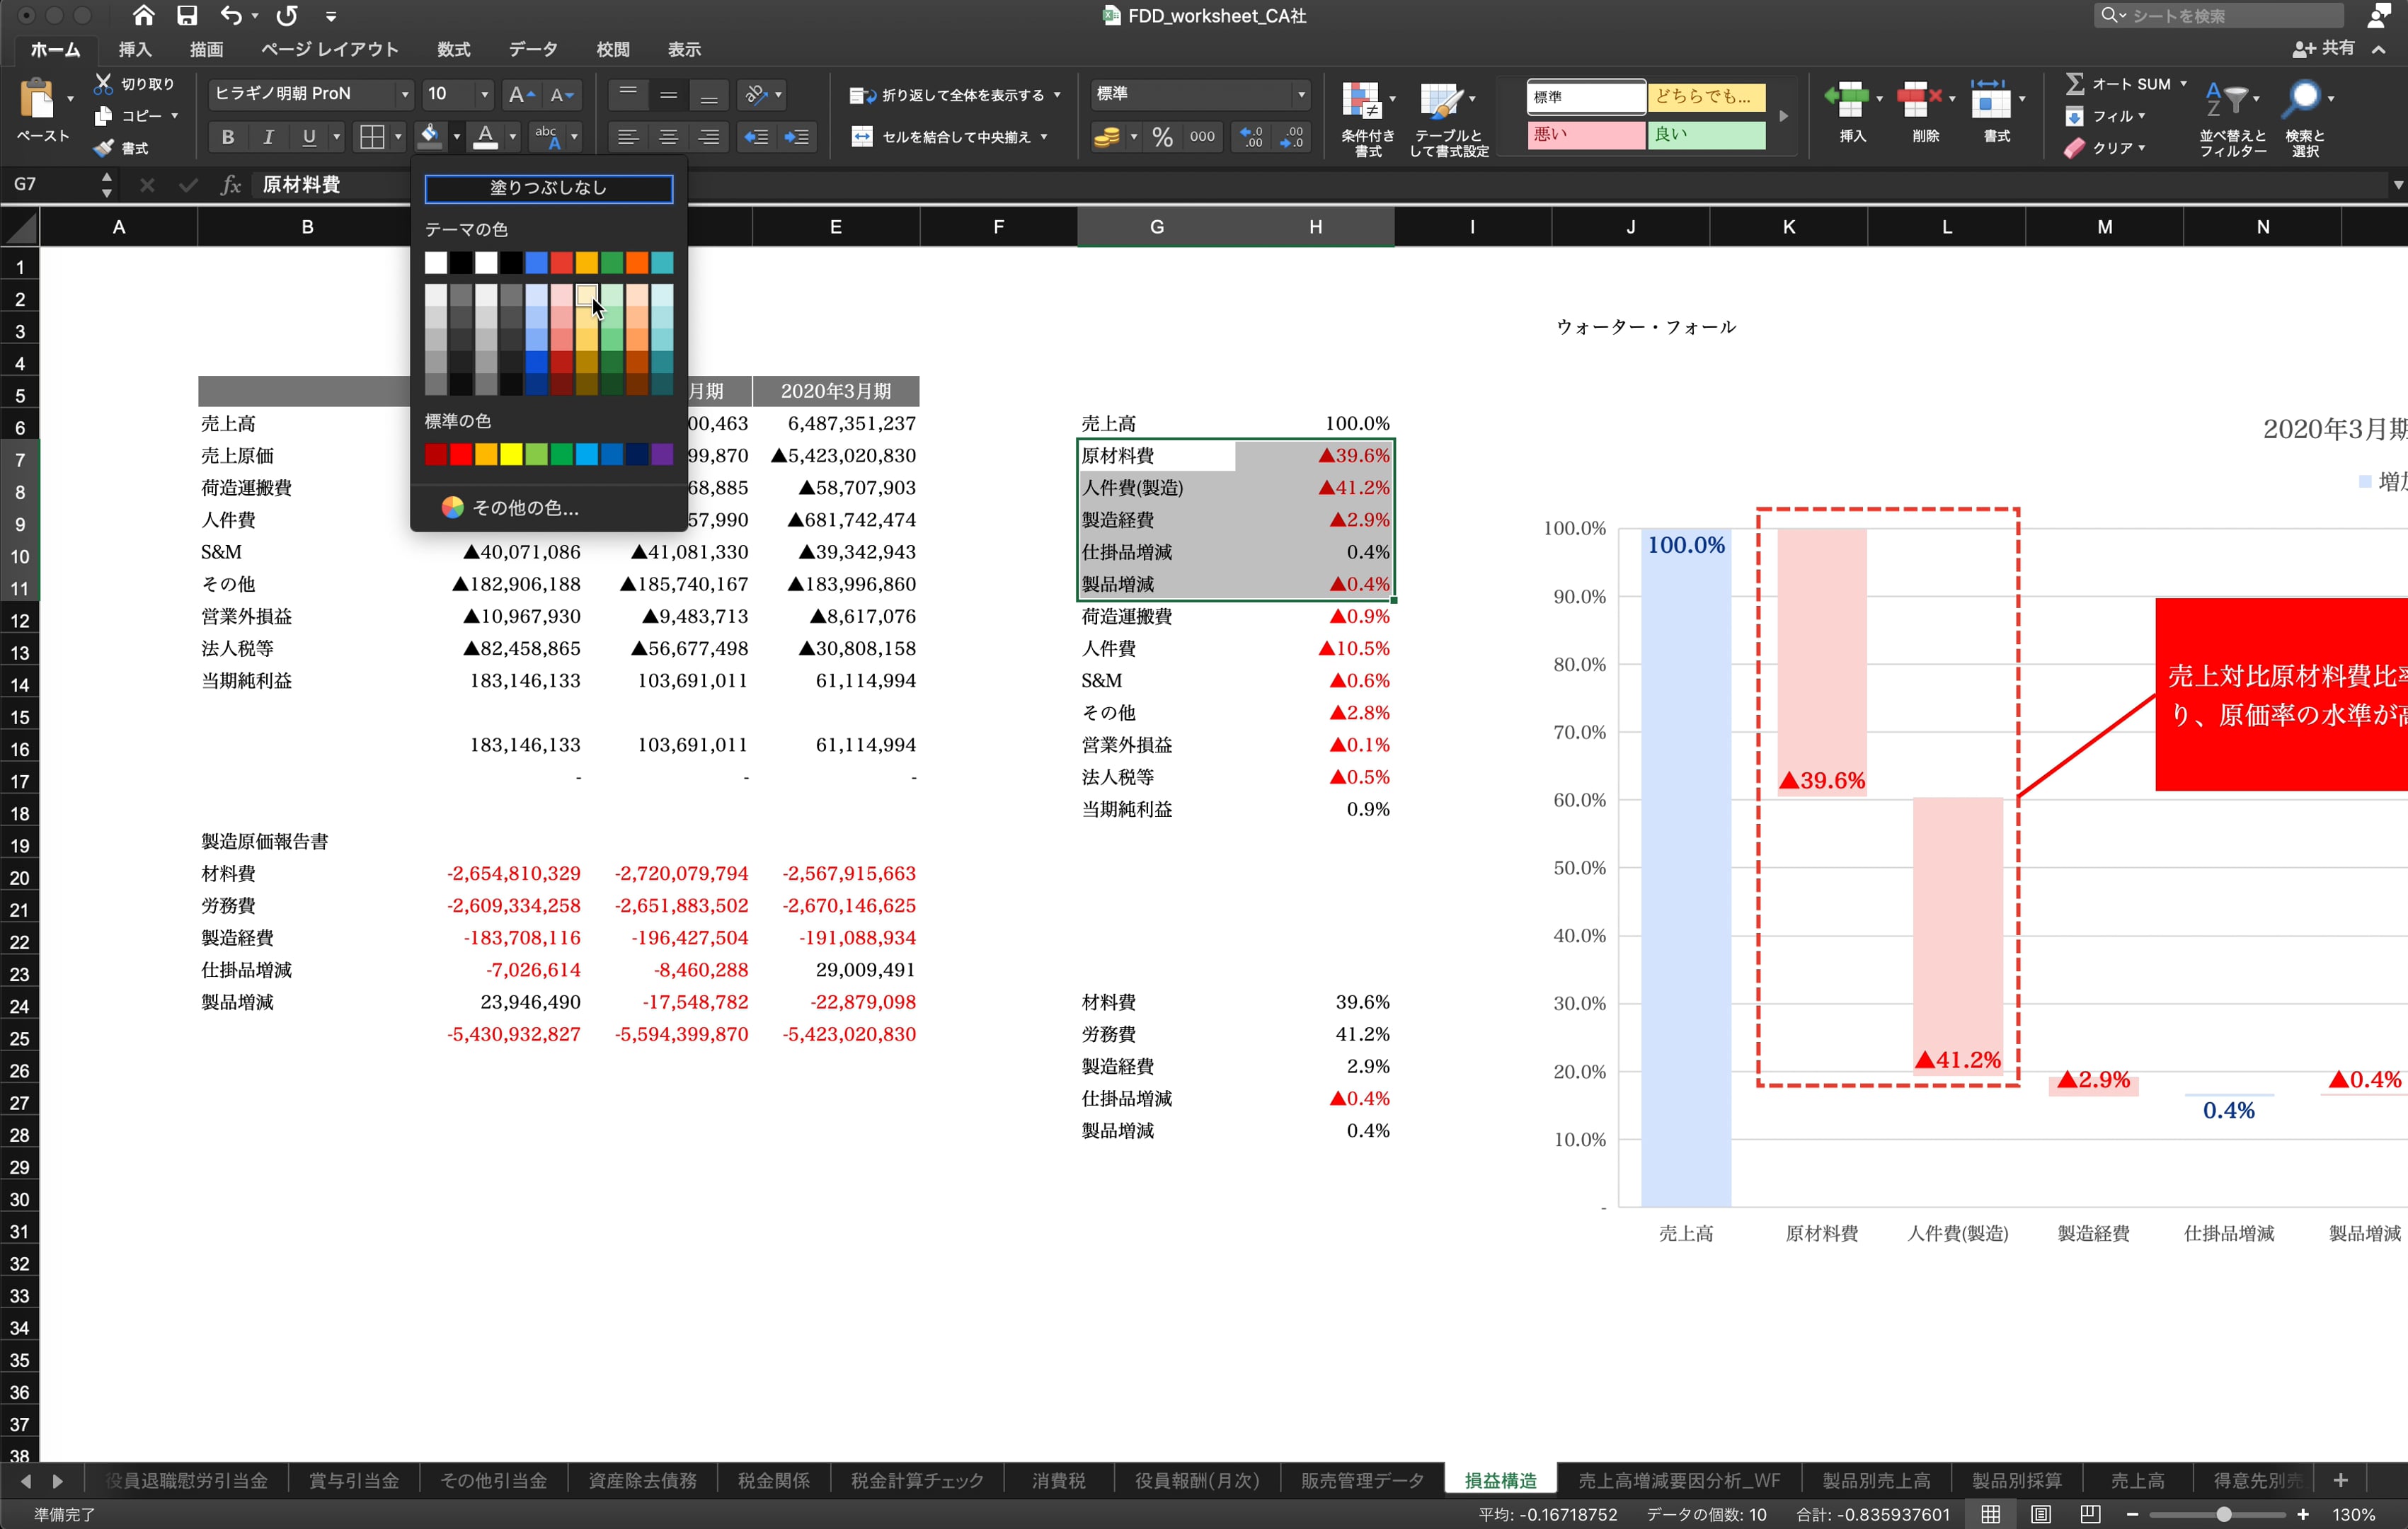Image resolution: width=2408 pixels, height=1529 pixels.
Task: Toggle bold formatting
Action: (227, 137)
